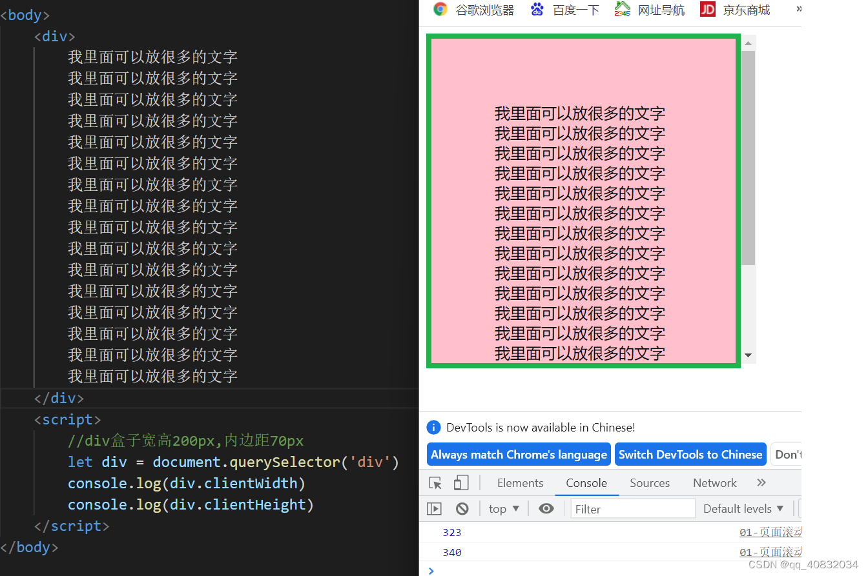Toggle the console sidebar icon

pos(434,509)
